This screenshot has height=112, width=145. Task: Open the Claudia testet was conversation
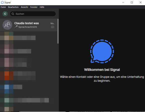coord(29,25)
